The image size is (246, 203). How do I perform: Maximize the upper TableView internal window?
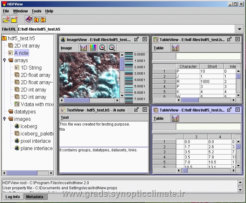tap(229, 39)
